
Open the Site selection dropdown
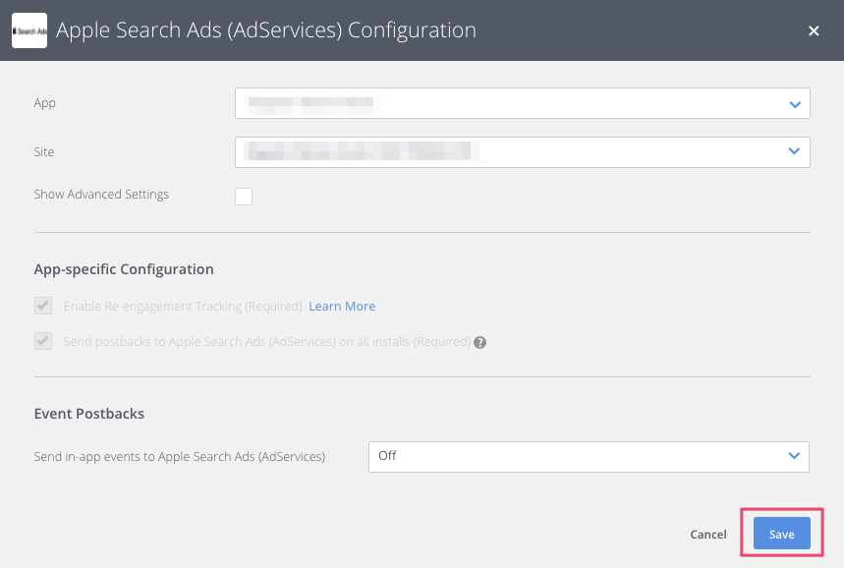click(511, 151)
